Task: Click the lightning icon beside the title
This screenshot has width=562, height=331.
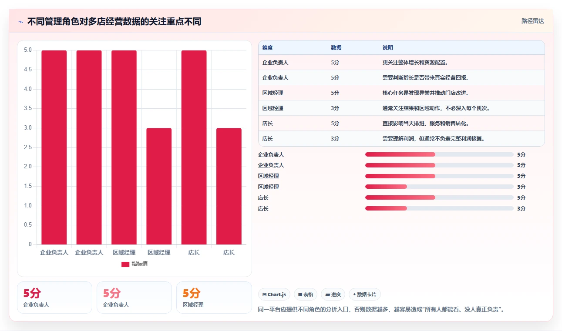Action: [21, 22]
